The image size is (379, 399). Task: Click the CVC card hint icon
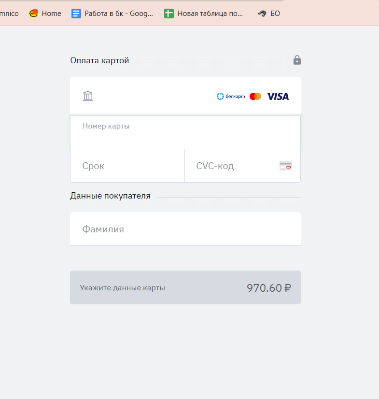point(285,166)
